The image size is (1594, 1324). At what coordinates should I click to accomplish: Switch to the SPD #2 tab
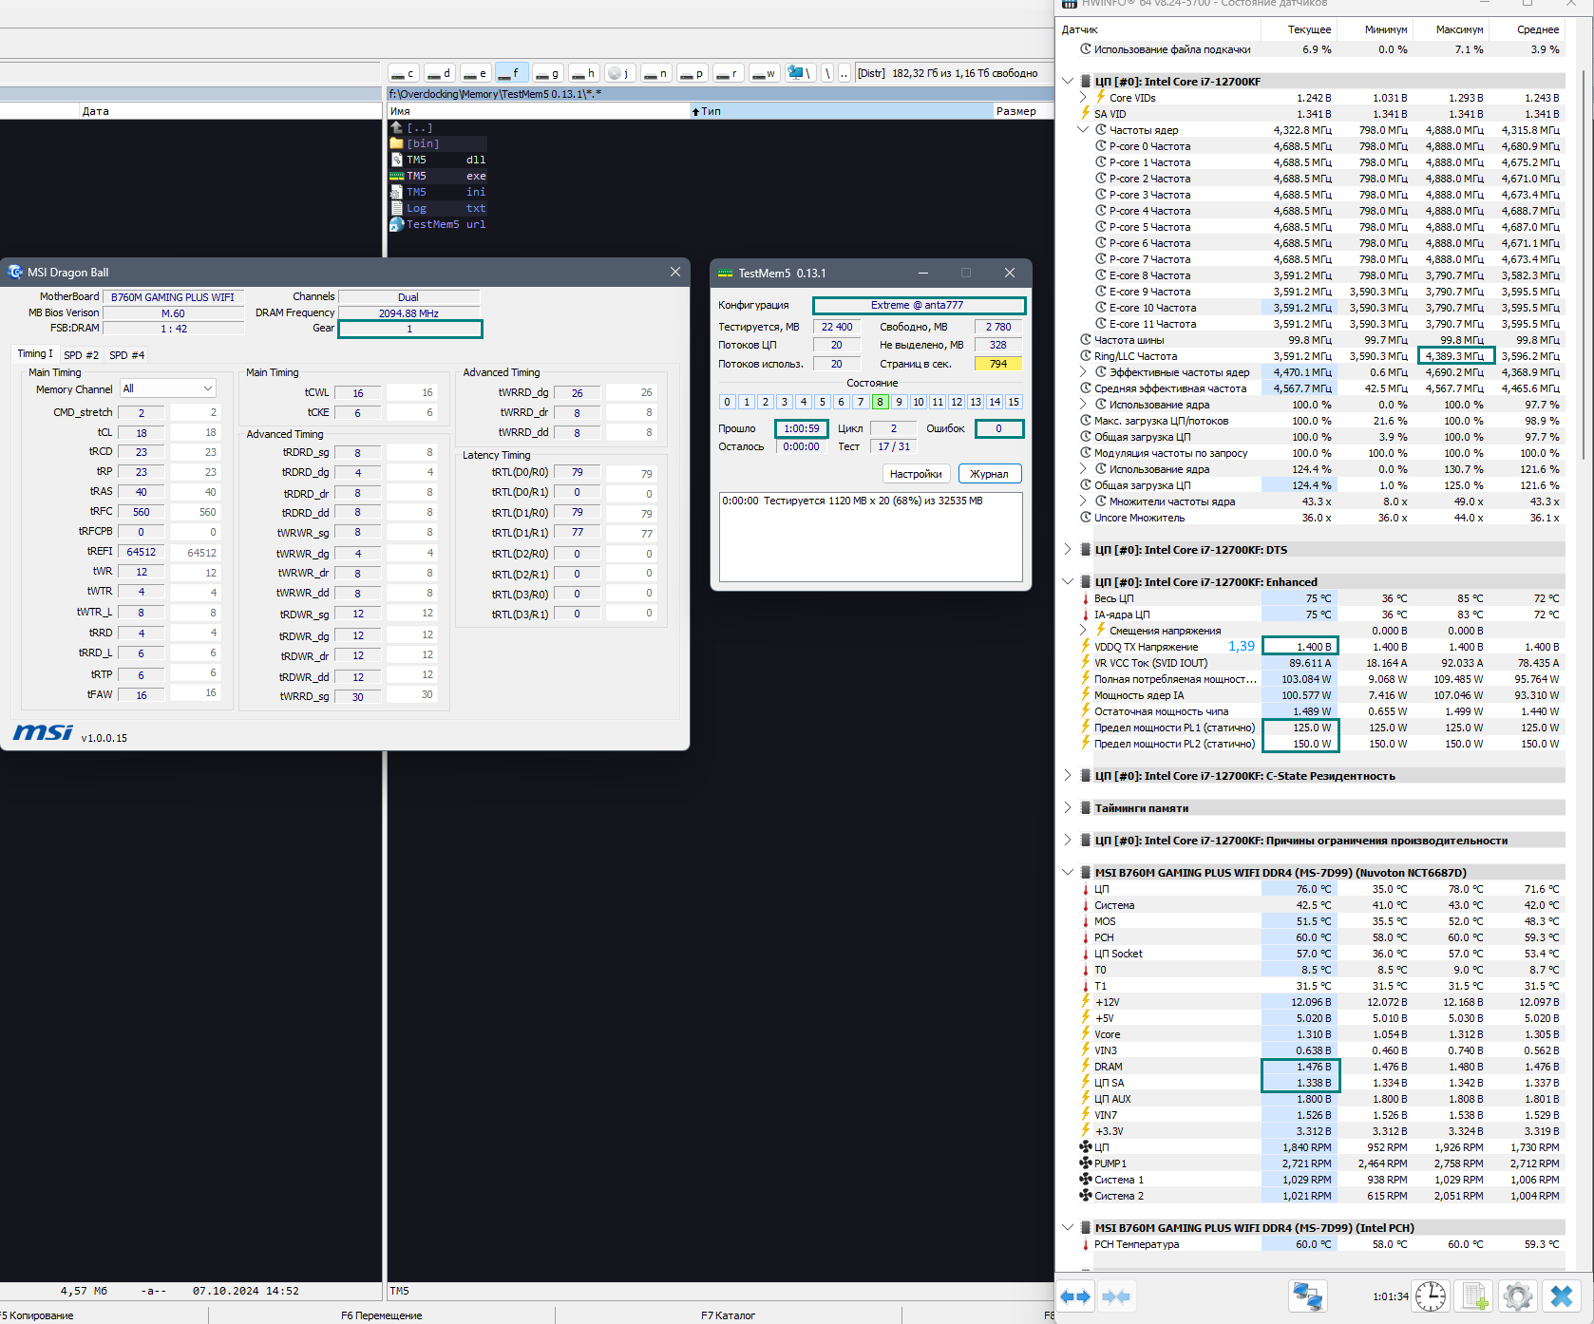tap(81, 355)
